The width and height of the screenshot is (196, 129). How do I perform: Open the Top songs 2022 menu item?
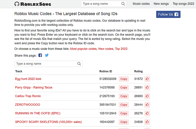point(183,4)
